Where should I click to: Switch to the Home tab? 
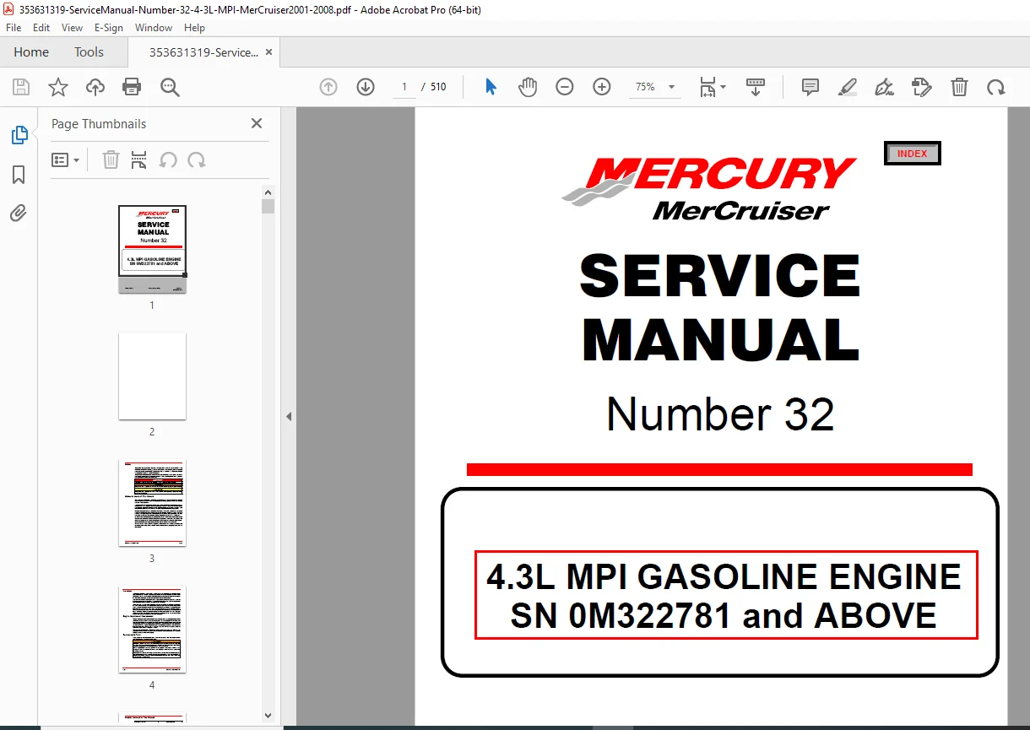pos(31,52)
